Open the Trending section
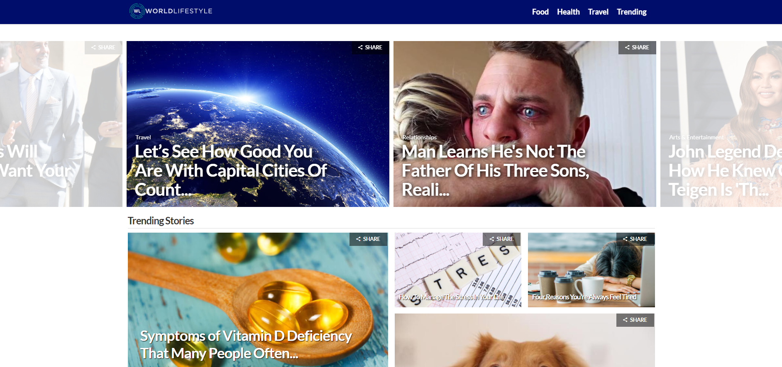 tap(632, 12)
